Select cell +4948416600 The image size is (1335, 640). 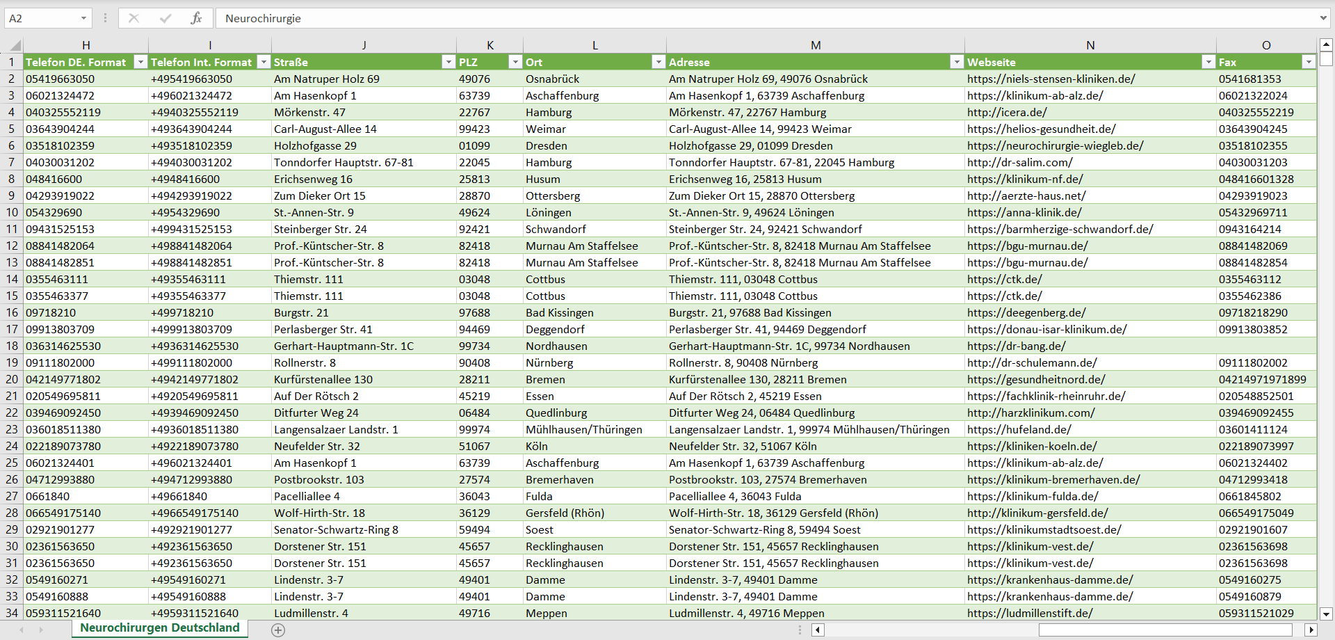[x=210, y=179]
